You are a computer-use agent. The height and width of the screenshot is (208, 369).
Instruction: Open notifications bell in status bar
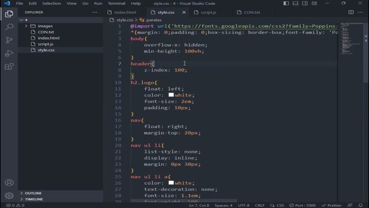pos(360,205)
